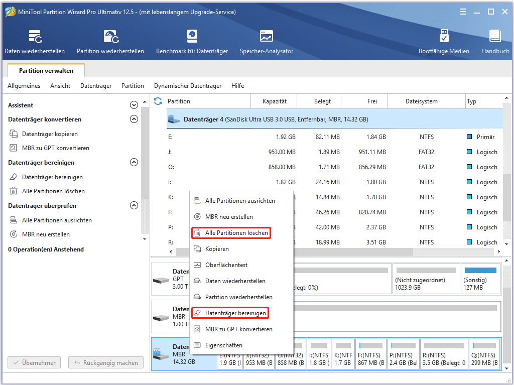Open the hamburger menu in title bar
Screen dimensions: 514x385
462,12
